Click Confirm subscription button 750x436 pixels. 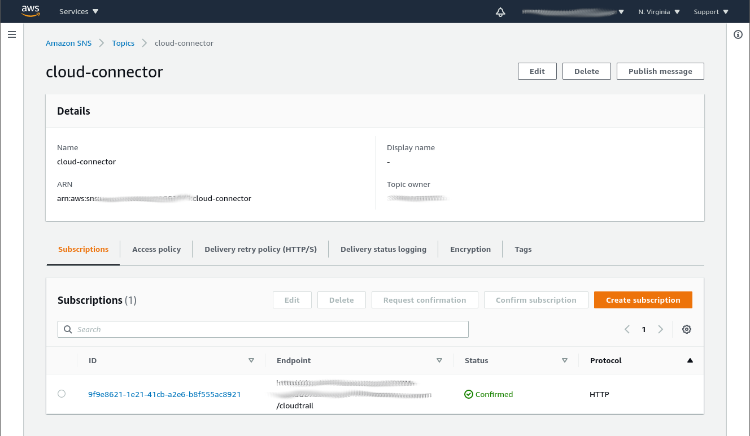tap(536, 300)
